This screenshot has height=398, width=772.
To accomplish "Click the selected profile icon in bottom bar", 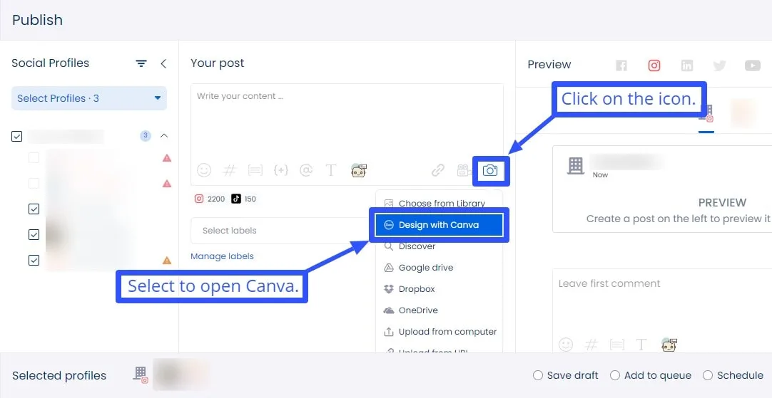I will [x=141, y=375].
